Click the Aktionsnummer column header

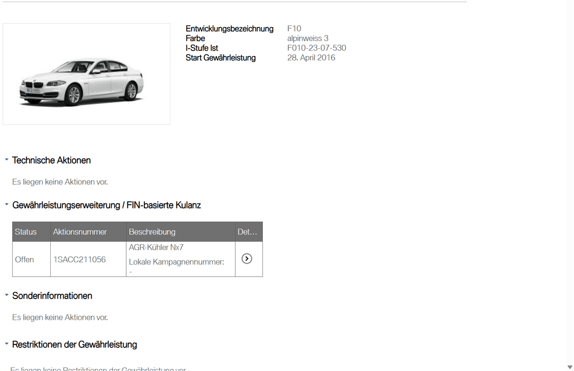(88, 231)
